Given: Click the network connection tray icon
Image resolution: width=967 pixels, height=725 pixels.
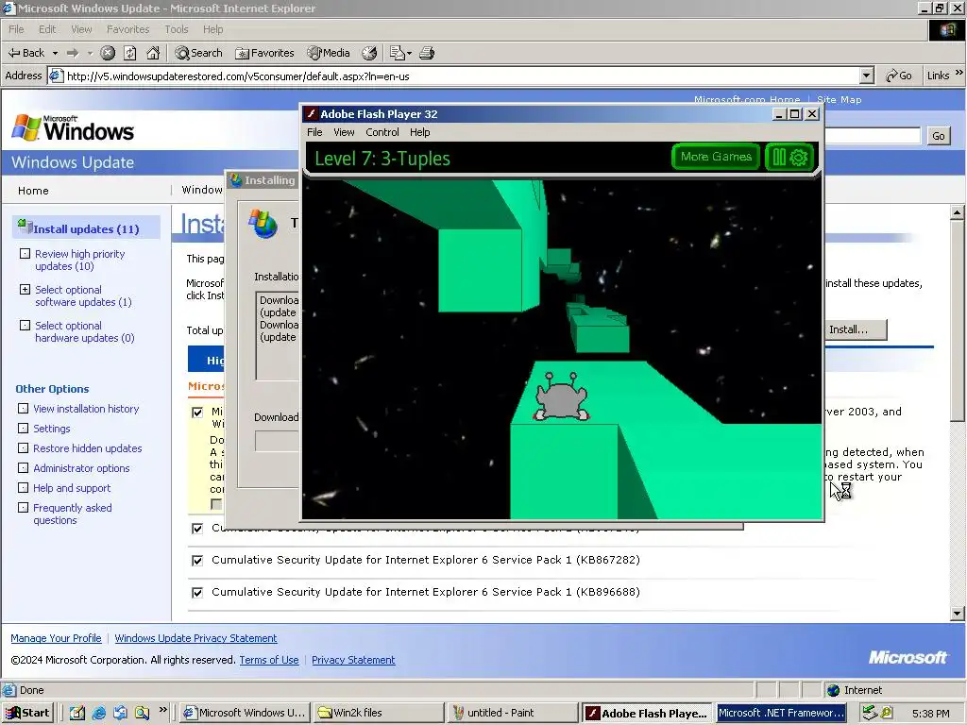Looking at the screenshot, I should pos(870,713).
